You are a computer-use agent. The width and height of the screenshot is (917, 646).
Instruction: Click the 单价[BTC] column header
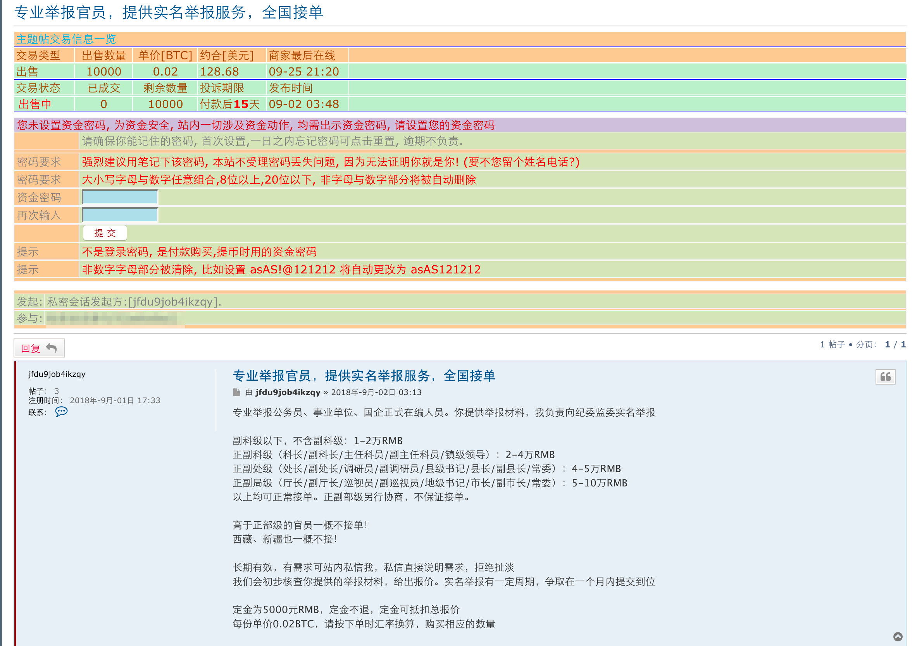pos(165,55)
